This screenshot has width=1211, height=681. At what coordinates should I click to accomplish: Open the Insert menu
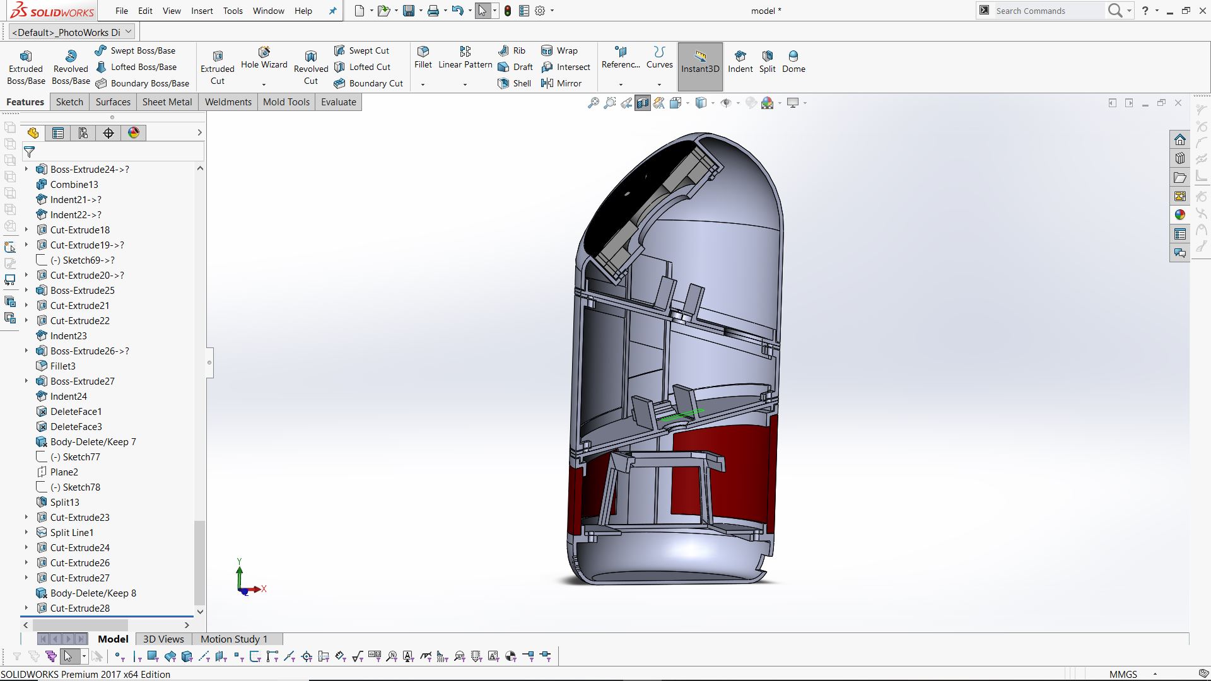(202, 11)
